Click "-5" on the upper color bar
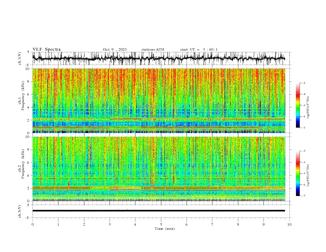326x252 pixels. [304, 105]
